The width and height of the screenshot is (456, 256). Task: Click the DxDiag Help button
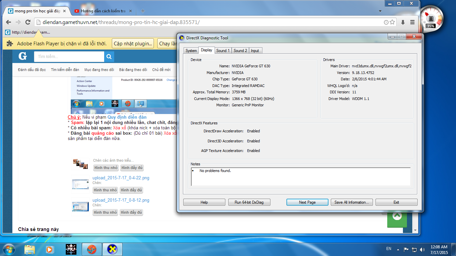coord(204,202)
